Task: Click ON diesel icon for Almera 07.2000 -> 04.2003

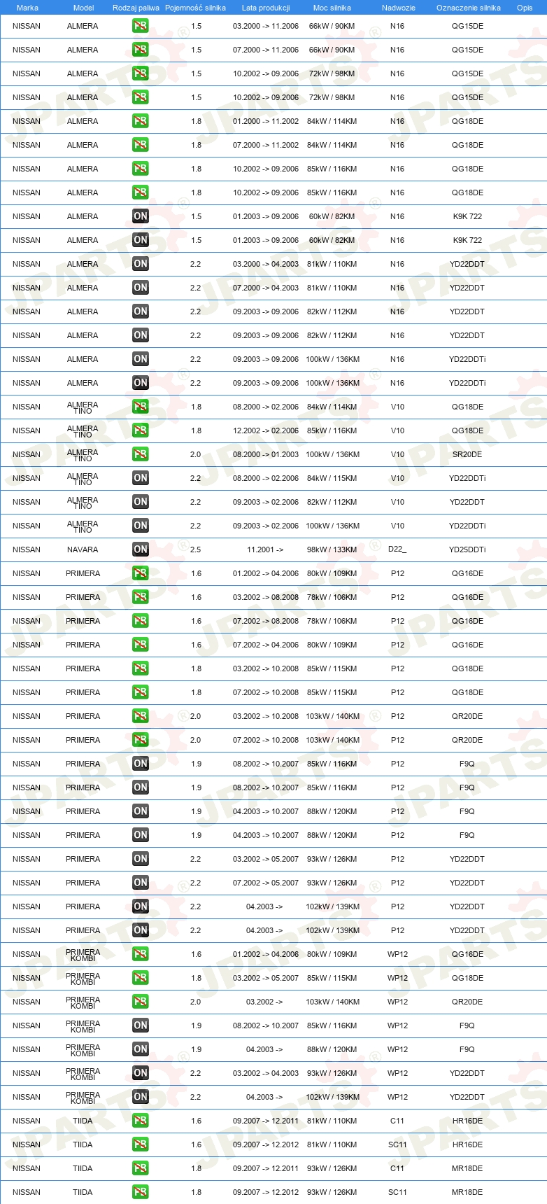Action: (141, 288)
